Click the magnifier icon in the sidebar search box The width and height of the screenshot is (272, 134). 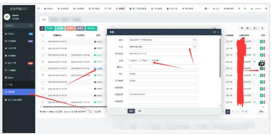31,26
